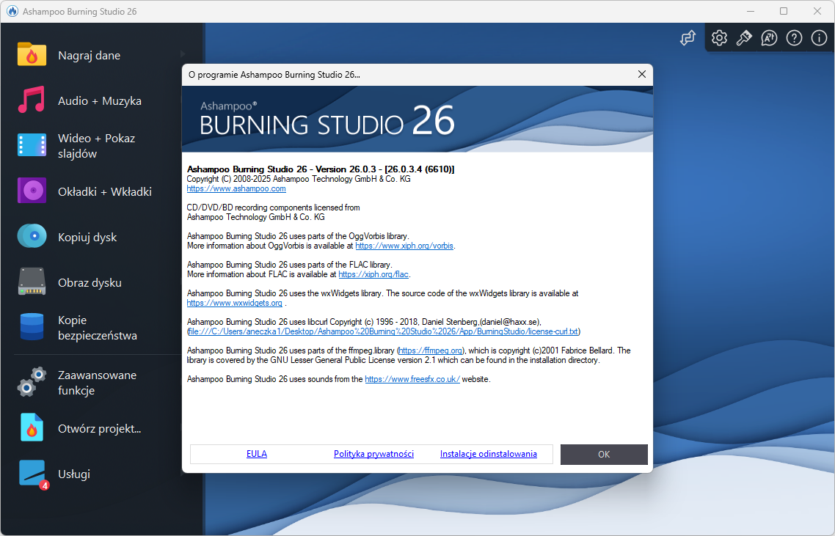Open settings via the gear icon
Viewport: 835px width, 536px height.
click(x=719, y=38)
